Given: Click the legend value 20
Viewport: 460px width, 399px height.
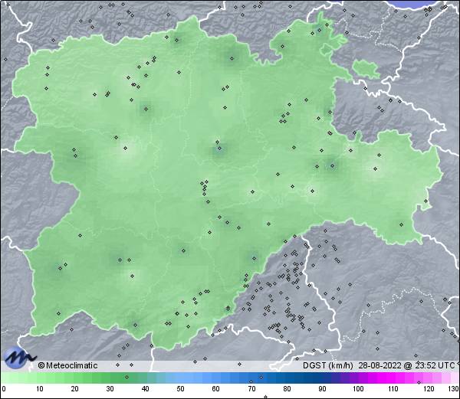Looking at the screenshot, I should (x=75, y=389).
